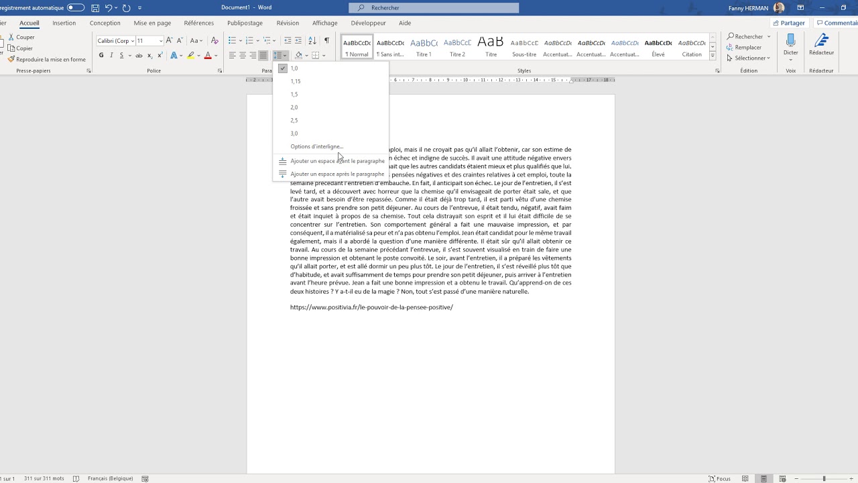
Task: Open Rédacteur editor pane
Action: pos(821,45)
